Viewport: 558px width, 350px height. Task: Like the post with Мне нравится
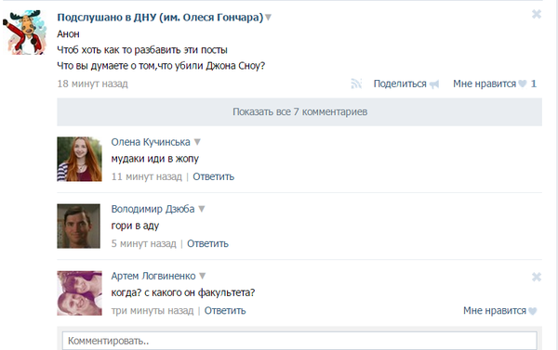[x=485, y=84]
